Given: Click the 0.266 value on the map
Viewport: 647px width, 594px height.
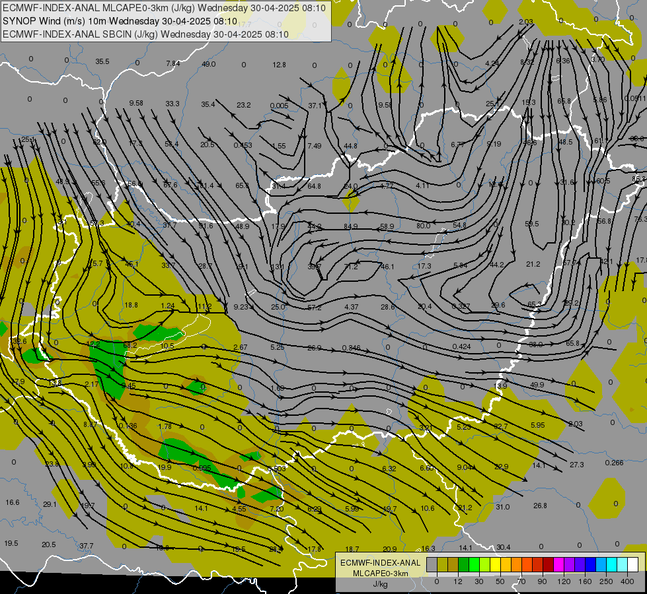Looking at the screenshot, I should point(614,463).
